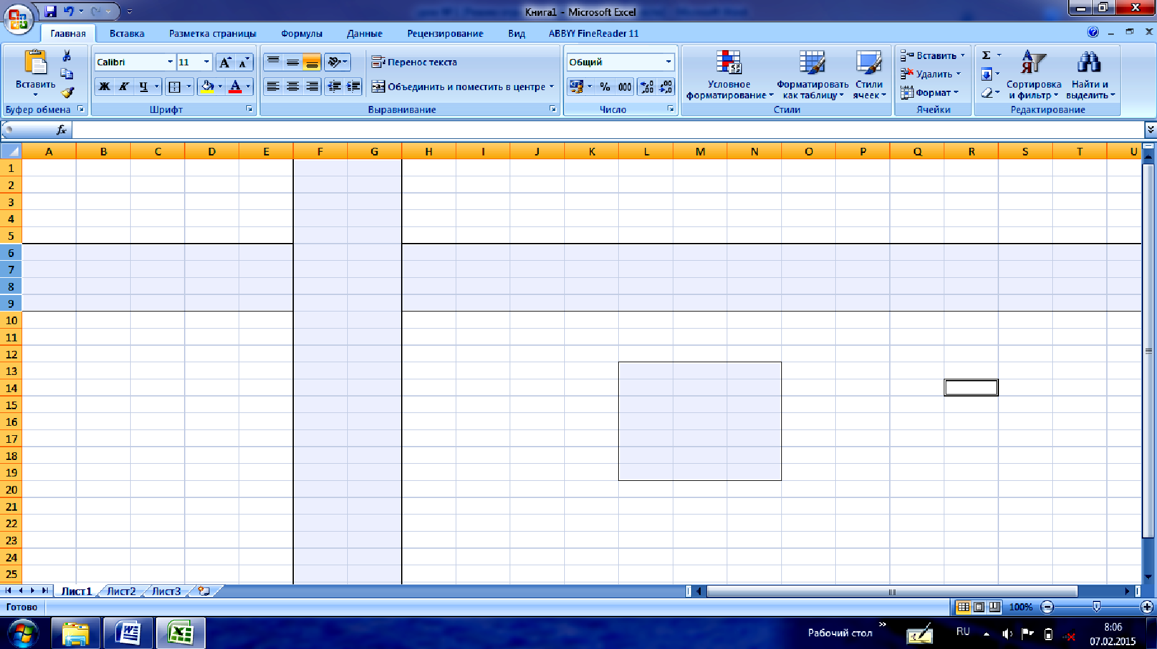This screenshot has height=649, width=1157.
Task: Click Объединить и поместить в центре button
Action: [463, 86]
